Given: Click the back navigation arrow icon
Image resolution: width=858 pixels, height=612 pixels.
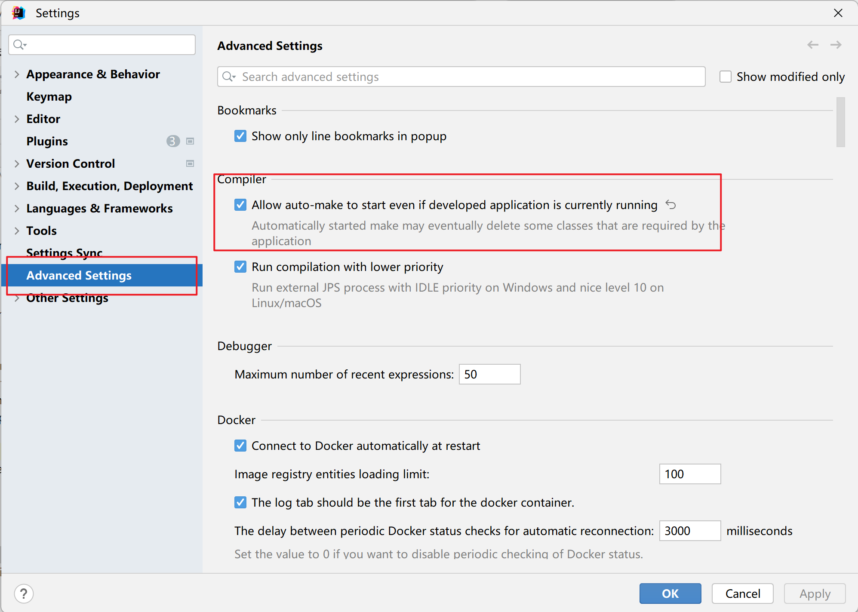Looking at the screenshot, I should pyautogui.click(x=812, y=45).
